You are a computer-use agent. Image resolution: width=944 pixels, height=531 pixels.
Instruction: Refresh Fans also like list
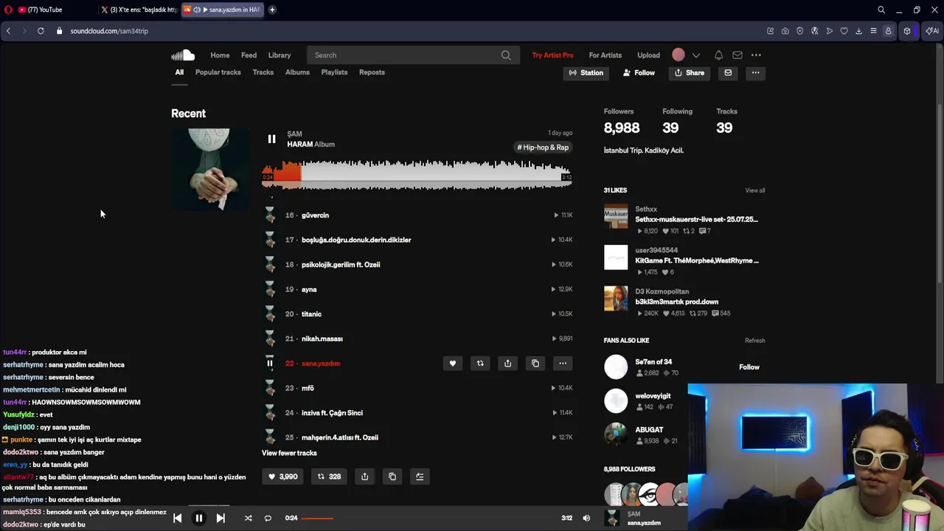pyautogui.click(x=754, y=341)
